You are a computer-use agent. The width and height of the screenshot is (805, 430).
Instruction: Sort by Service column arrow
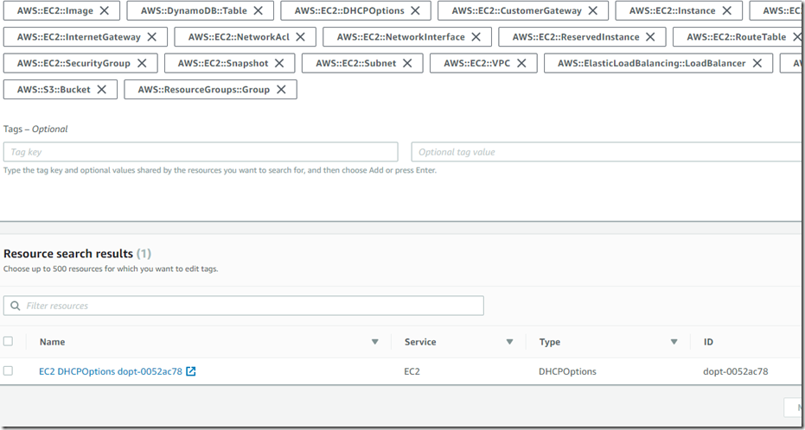pyautogui.click(x=509, y=342)
